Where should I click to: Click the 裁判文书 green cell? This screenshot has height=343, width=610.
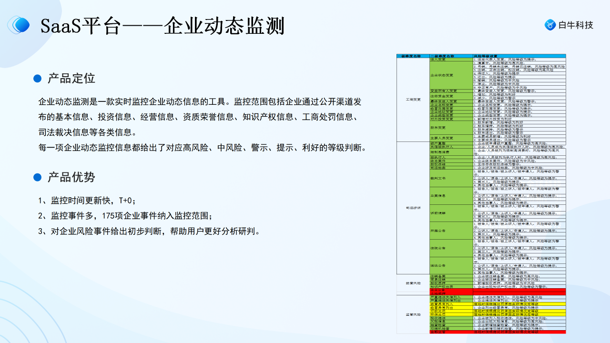[x=451, y=178]
